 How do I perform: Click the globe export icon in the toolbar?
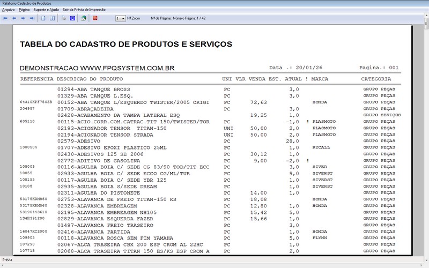(83, 18)
